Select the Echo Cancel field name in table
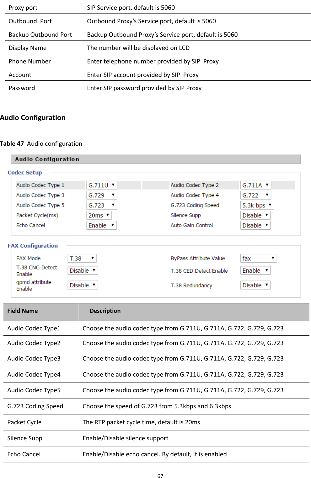311x478 pixels. point(24,454)
